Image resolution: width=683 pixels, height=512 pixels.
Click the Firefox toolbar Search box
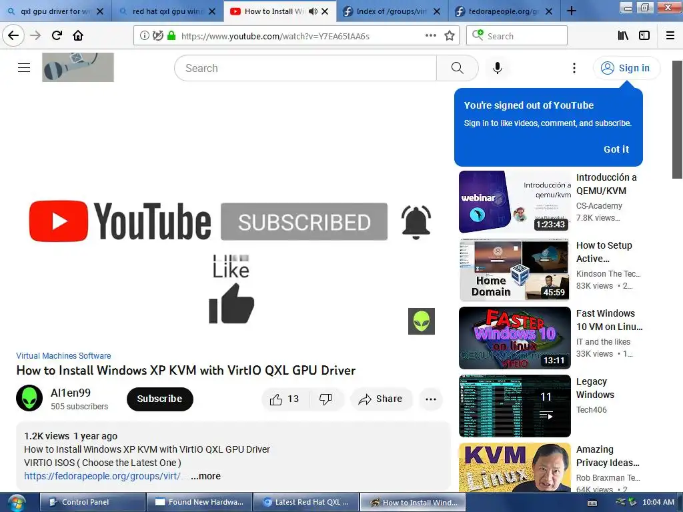pyautogui.click(x=517, y=36)
